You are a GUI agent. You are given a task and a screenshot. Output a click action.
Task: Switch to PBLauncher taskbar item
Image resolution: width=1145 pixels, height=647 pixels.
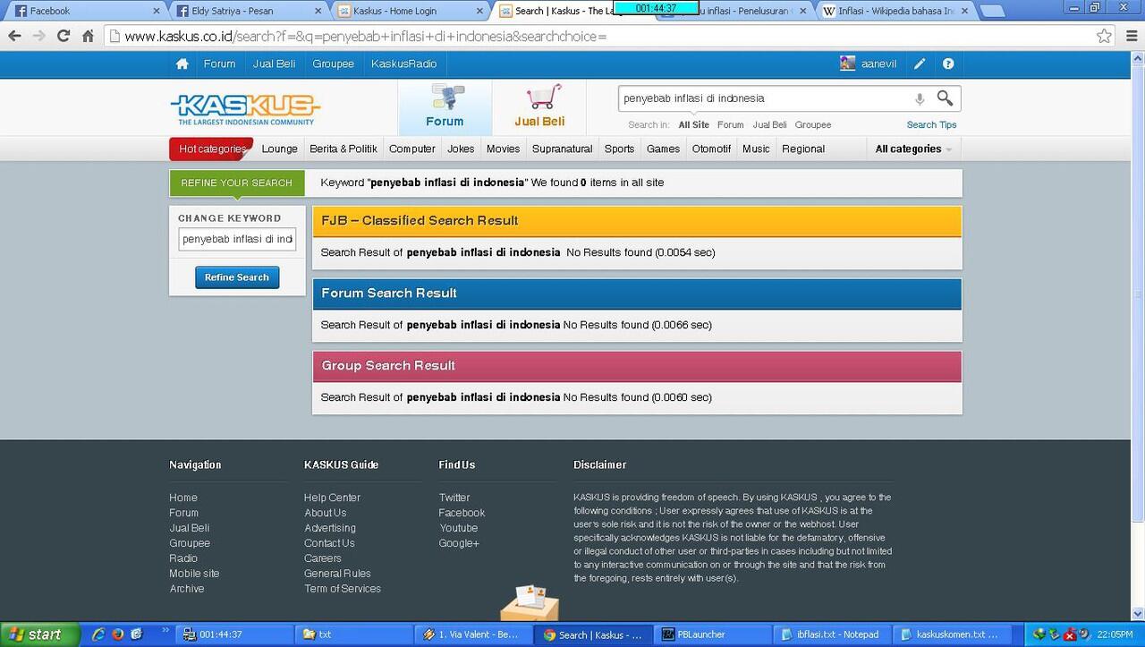711,634
